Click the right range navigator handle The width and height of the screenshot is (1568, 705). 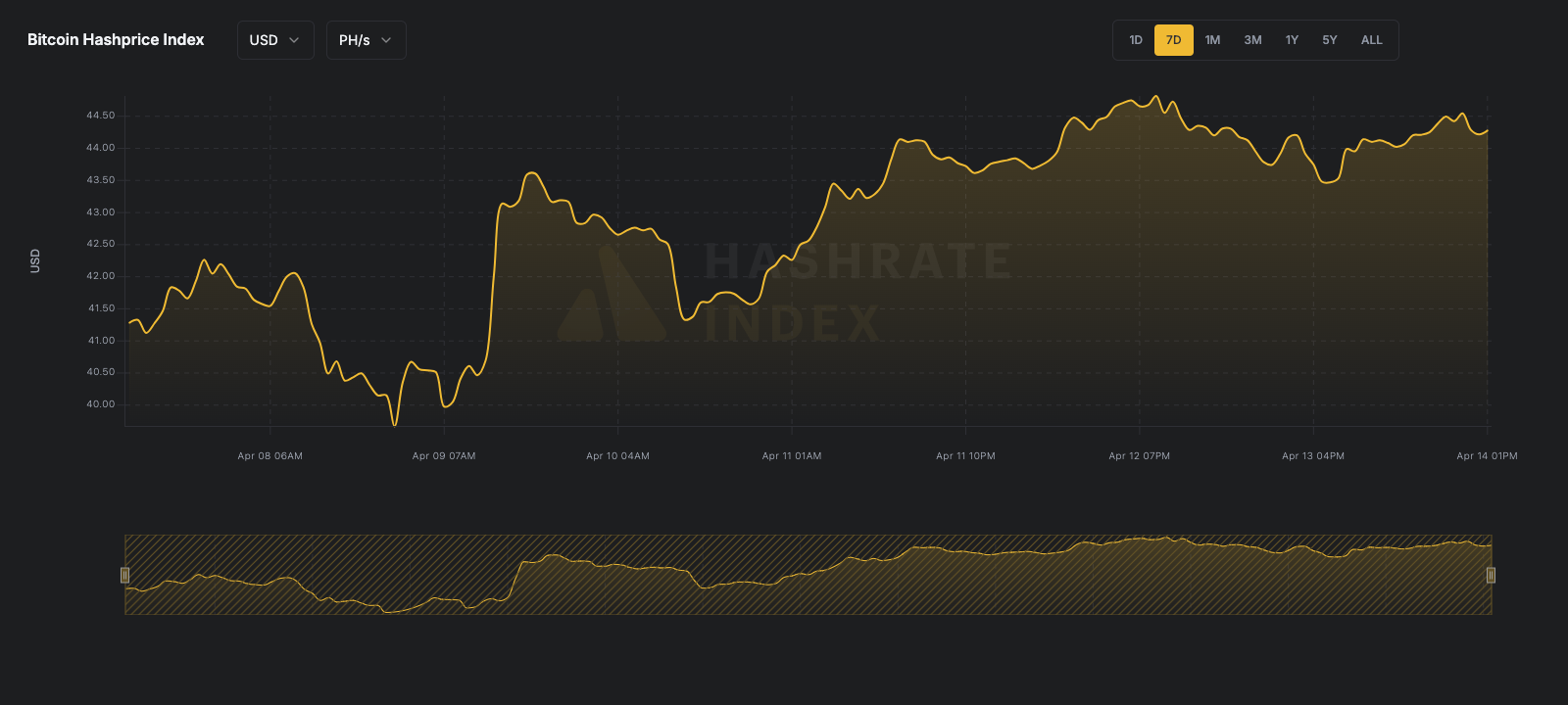pos(1491,575)
